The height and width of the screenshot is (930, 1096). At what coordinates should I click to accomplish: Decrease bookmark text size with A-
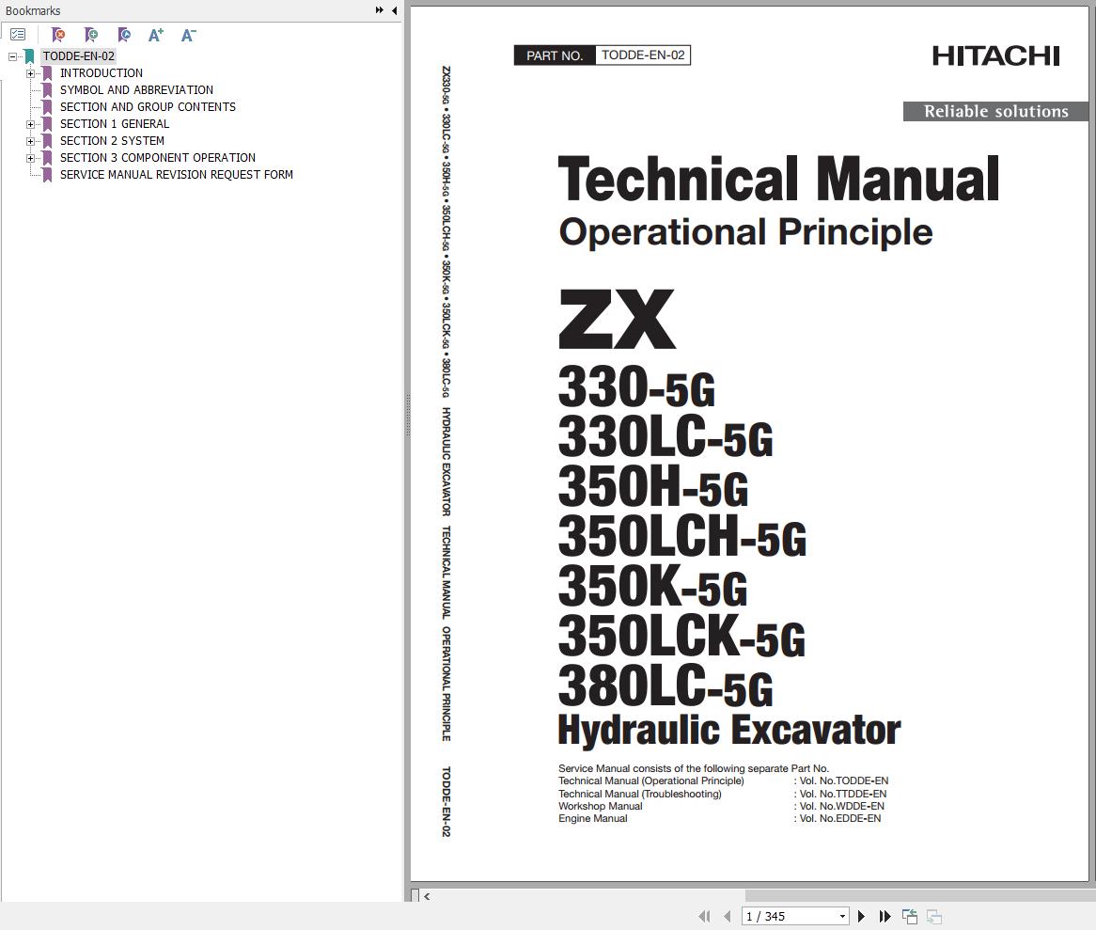[x=189, y=34]
